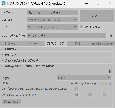
Task: Uncheck Rendering for NVIDIA GeForce RTX 3070
Action: click(x=77, y=95)
